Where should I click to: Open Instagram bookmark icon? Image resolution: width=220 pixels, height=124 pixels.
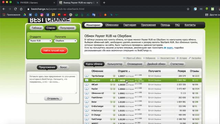tap(42, 15)
